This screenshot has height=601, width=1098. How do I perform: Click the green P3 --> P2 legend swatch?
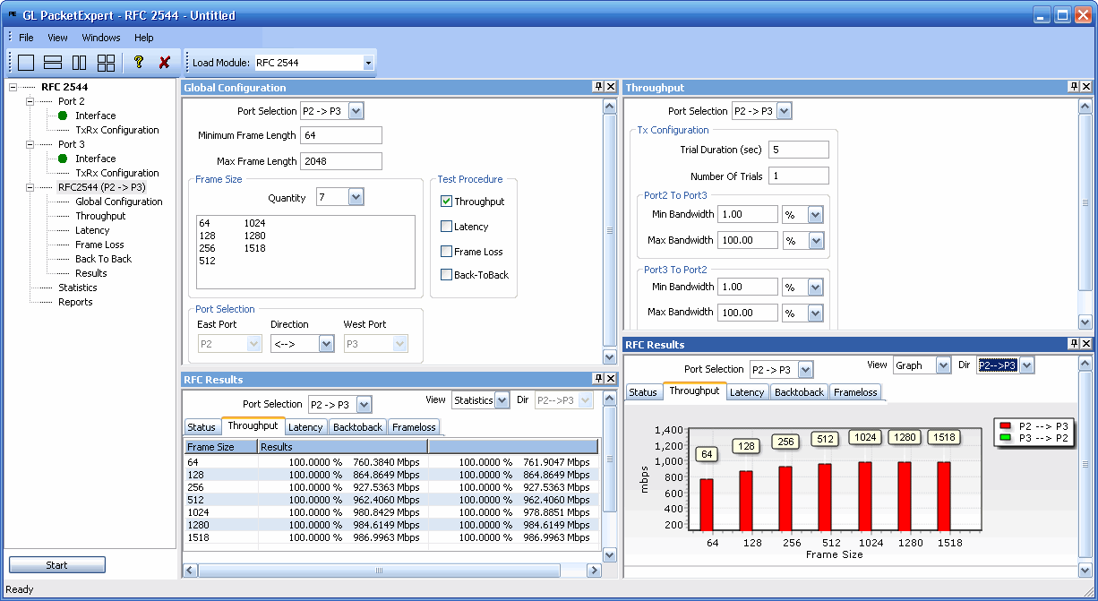point(1005,438)
